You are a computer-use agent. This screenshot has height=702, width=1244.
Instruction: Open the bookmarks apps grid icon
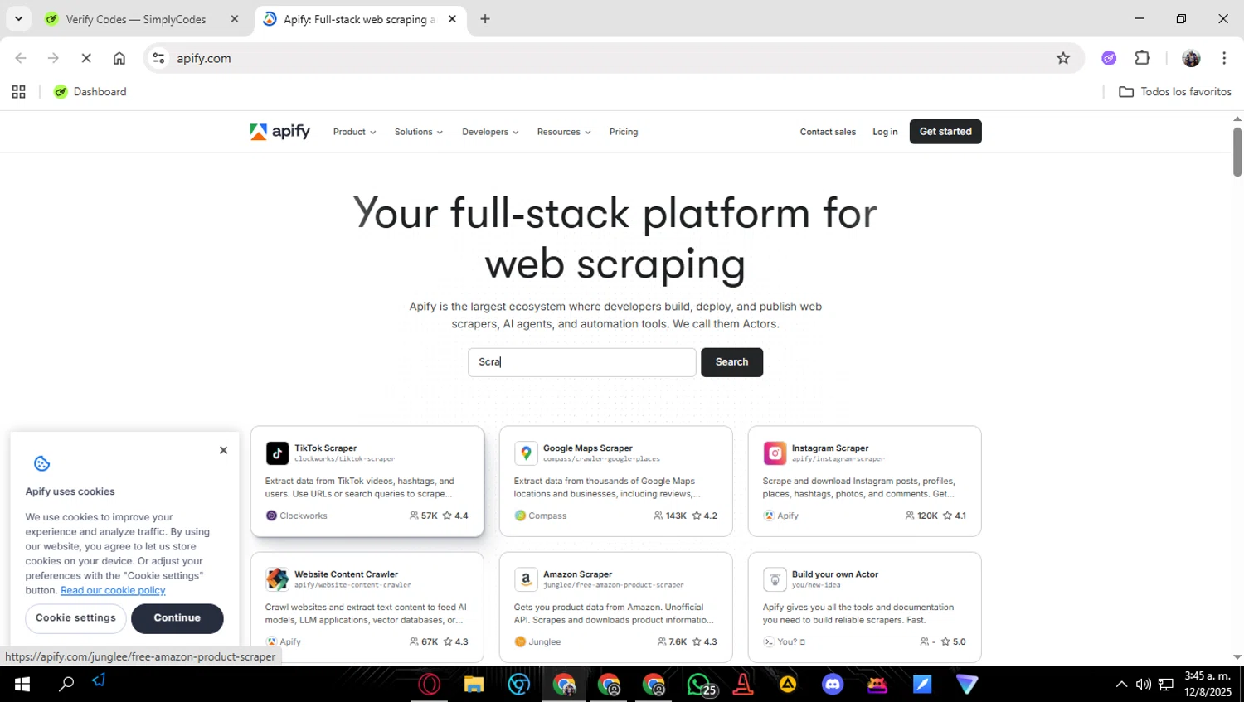click(18, 92)
